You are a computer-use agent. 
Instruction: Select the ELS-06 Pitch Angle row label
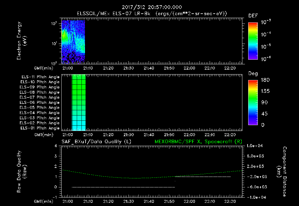pos(40,103)
